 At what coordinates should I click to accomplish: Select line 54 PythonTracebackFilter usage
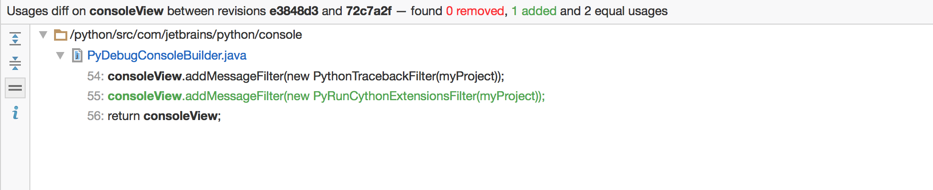(295, 76)
